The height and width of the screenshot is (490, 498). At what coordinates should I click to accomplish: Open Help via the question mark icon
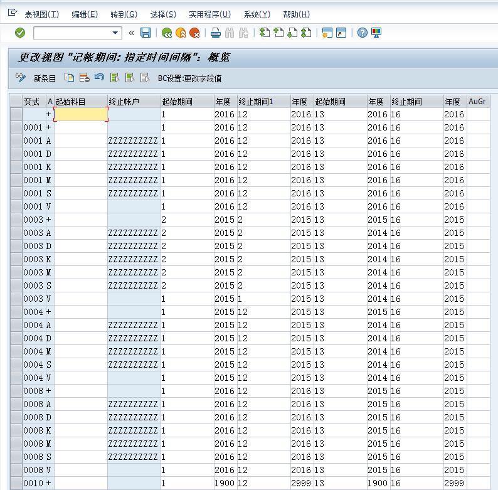tap(362, 33)
